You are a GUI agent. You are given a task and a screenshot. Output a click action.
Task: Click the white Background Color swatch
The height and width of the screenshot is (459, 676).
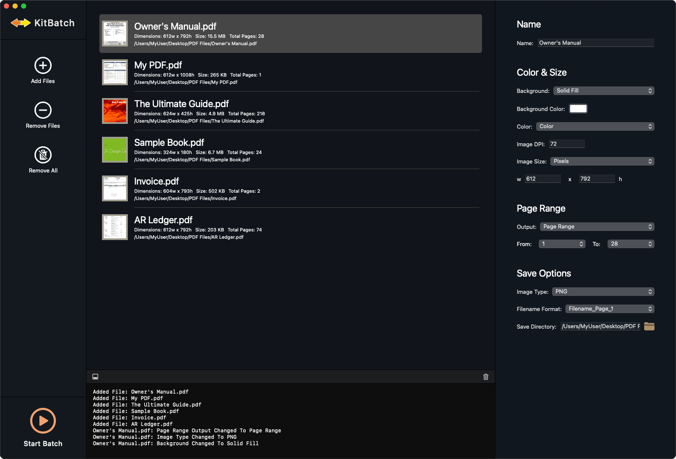pos(578,109)
